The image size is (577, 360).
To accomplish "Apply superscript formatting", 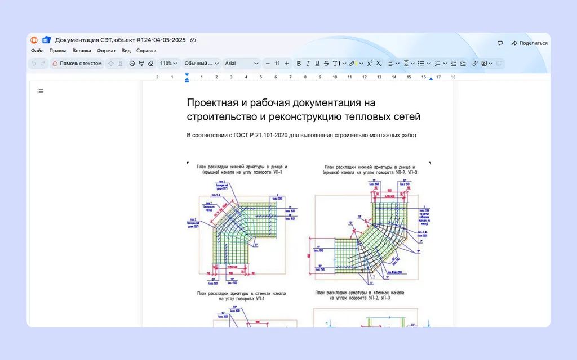I will tap(370, 63).
